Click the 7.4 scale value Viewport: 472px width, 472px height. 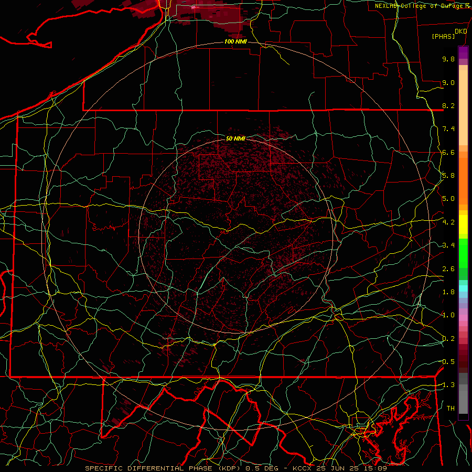point(448,129)
